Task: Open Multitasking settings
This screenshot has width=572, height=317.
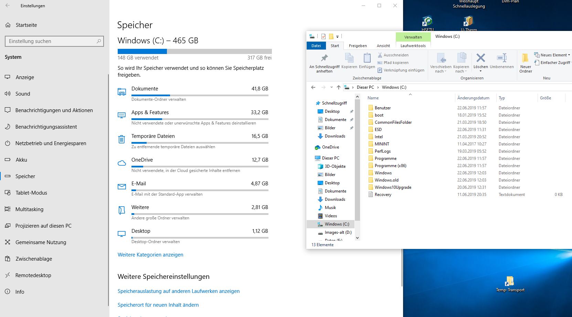Action: tap(29, 209)
